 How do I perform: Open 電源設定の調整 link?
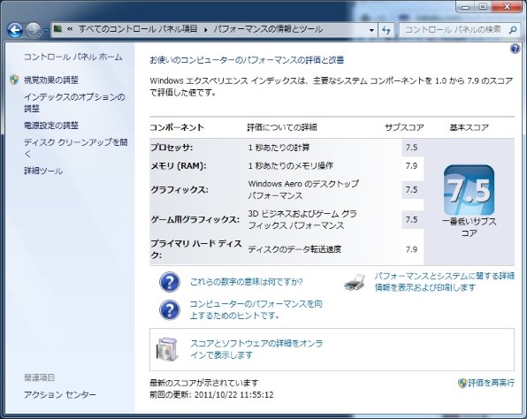pos(51,126)
